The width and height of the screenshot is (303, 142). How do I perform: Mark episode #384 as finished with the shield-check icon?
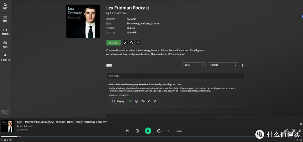(x=137, y=101)
